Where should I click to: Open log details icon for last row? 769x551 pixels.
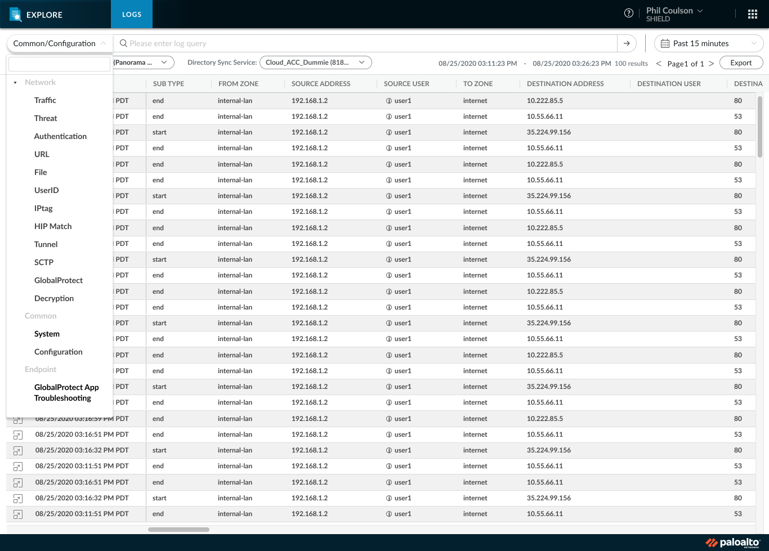[18, 514]
